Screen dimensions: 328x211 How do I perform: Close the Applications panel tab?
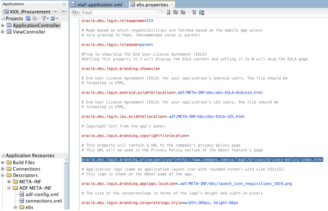click(x=56, y=4)
